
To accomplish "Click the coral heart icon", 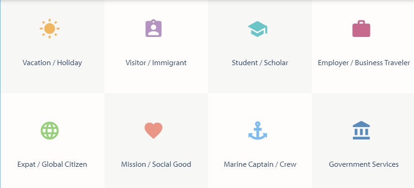I will (153, 131).
